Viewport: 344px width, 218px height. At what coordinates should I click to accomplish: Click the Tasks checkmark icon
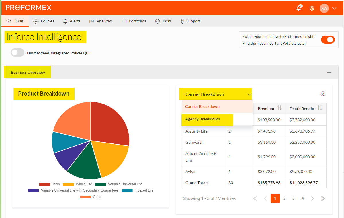pyautogui.click(x=157, y=21)
